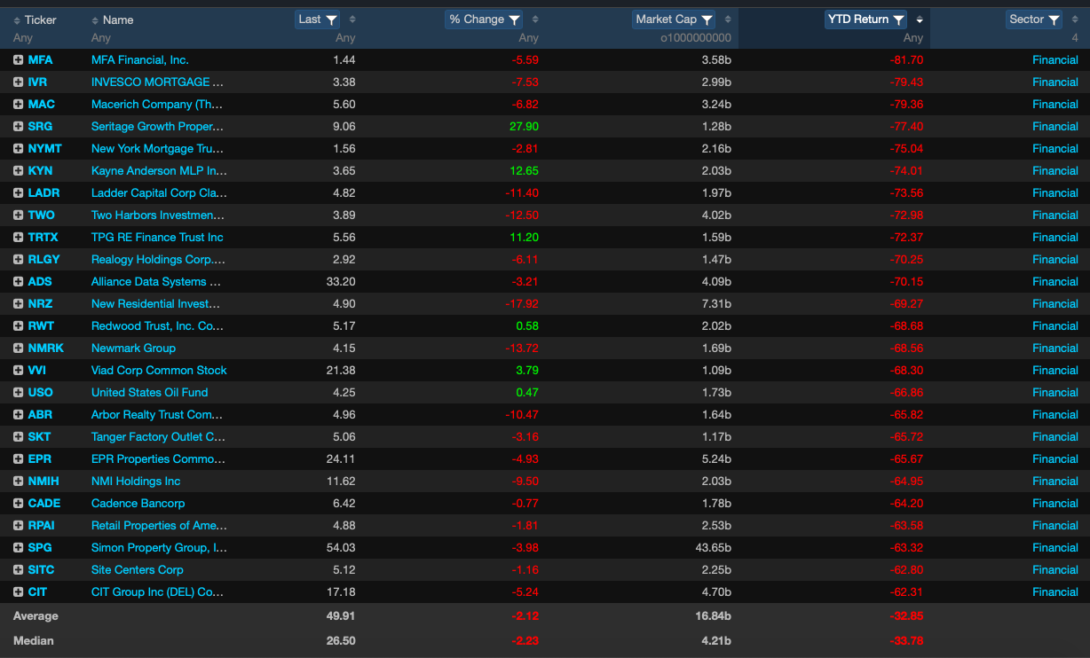The width and height of the screenshot is (1090, 658).
Task: Click the plus icon beside NMIH
Action: point(18,481)
